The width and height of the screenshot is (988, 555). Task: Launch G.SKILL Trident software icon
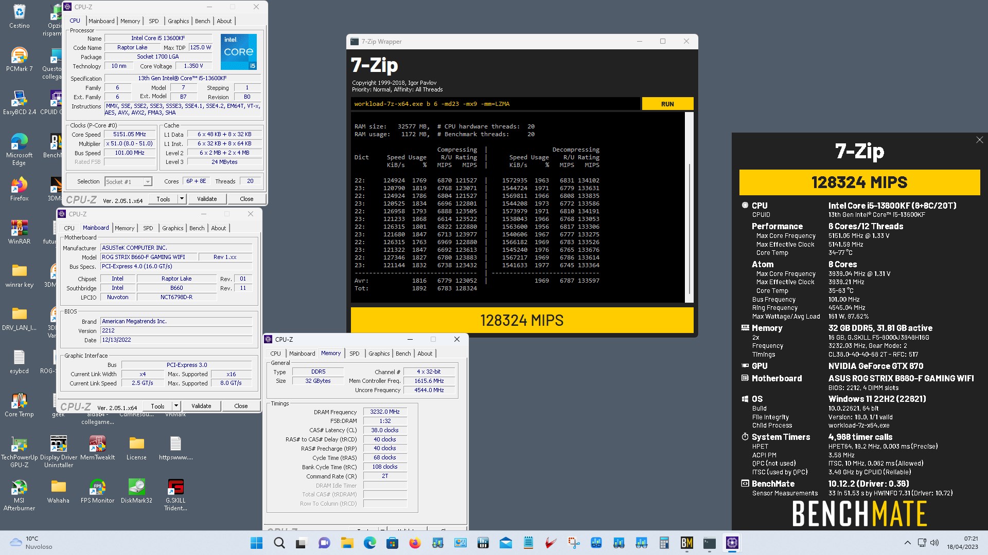point(175,495)
